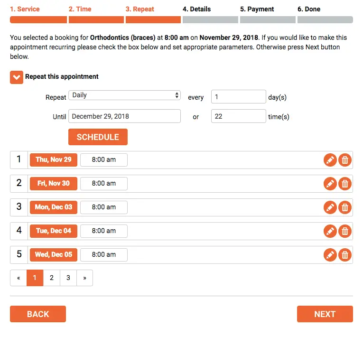Delete the Fri, Nov 30 appointment
The width and height of the screenshot is (363, 337).
tap(344, 184)
